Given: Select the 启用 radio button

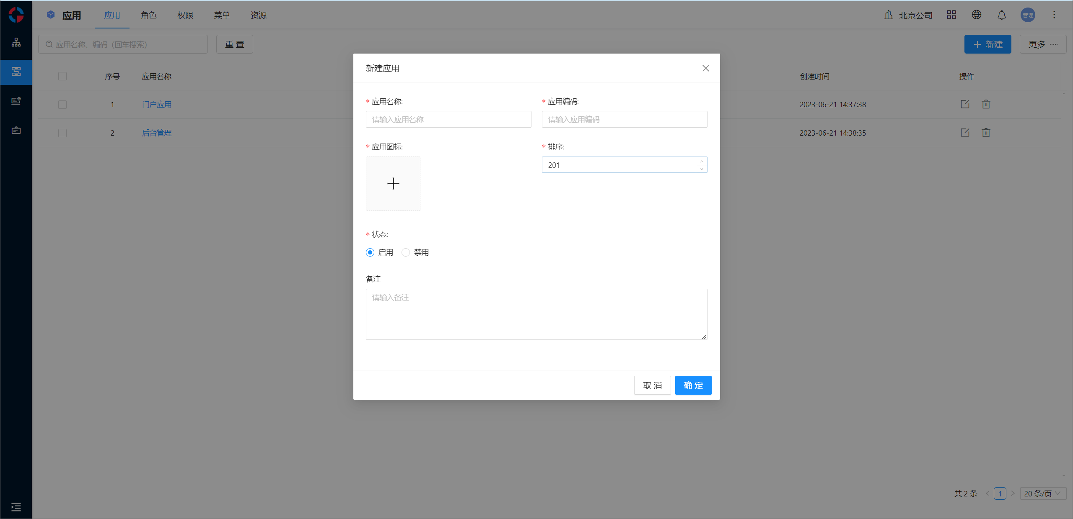Looking at the screenshot, I should click(370, 252).
